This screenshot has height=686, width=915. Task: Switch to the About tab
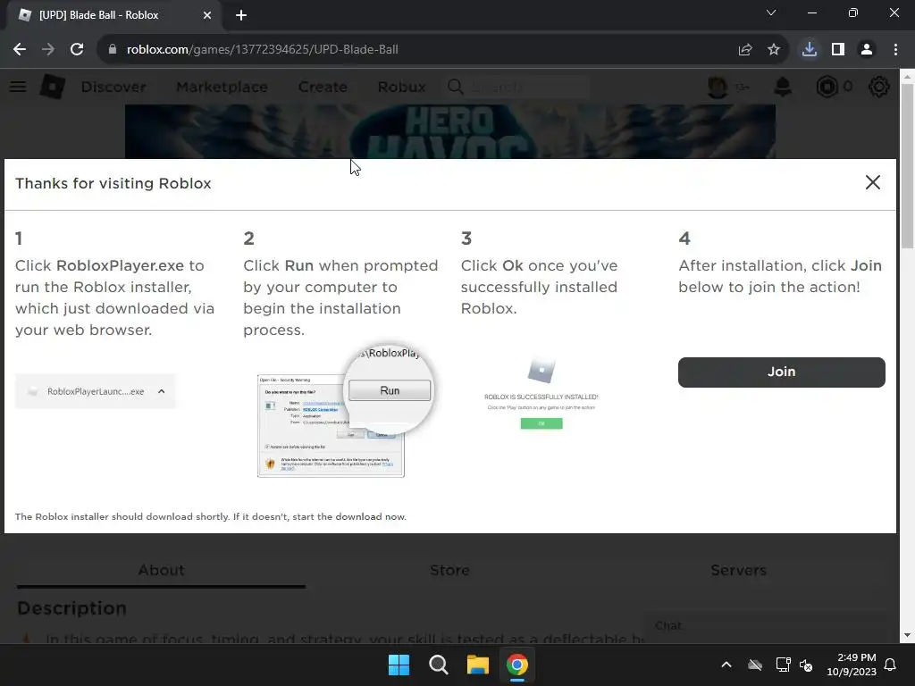pyautogui.click(x=161, y=570)
